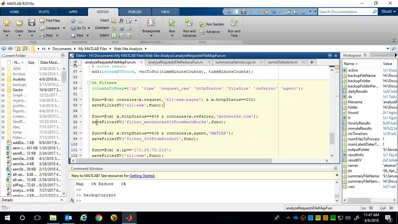Open the Go To dropdown
Screen dimensions: 398x224
tap(89, 28)
